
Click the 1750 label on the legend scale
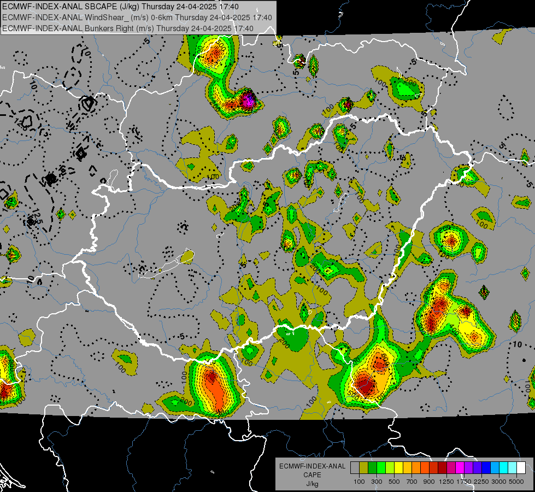coord(464,482)
